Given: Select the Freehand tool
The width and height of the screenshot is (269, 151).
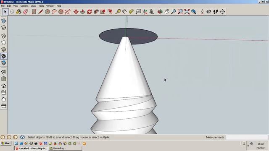Looking at the screenshot, I should click(x=68, y=12).
